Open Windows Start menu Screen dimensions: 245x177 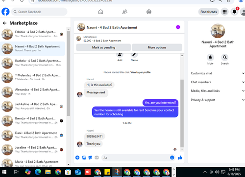coord(4,172)
